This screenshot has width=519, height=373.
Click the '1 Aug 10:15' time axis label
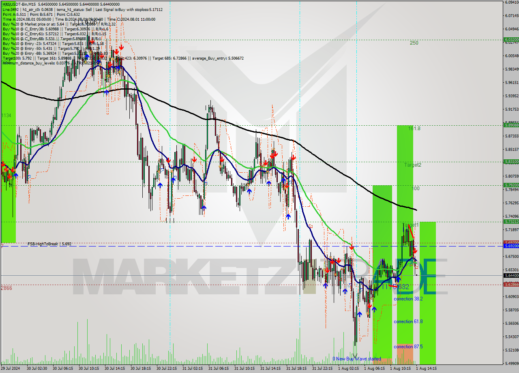[x=400, y=369]
